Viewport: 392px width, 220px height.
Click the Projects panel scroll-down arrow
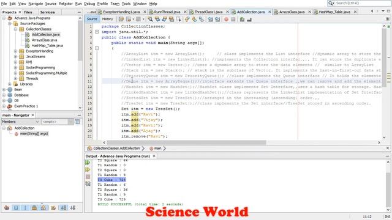pos(80,108)
